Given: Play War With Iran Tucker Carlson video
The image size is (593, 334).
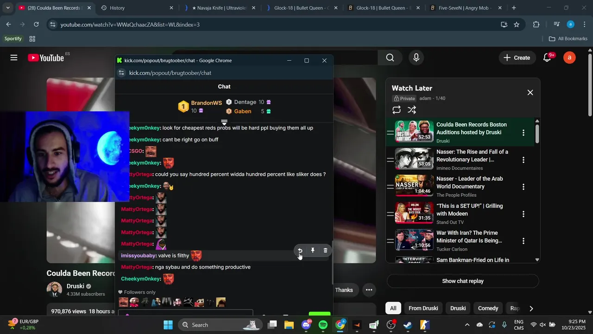Looking at the screenshot, I should pyautogui.click(x=414, y=240).
